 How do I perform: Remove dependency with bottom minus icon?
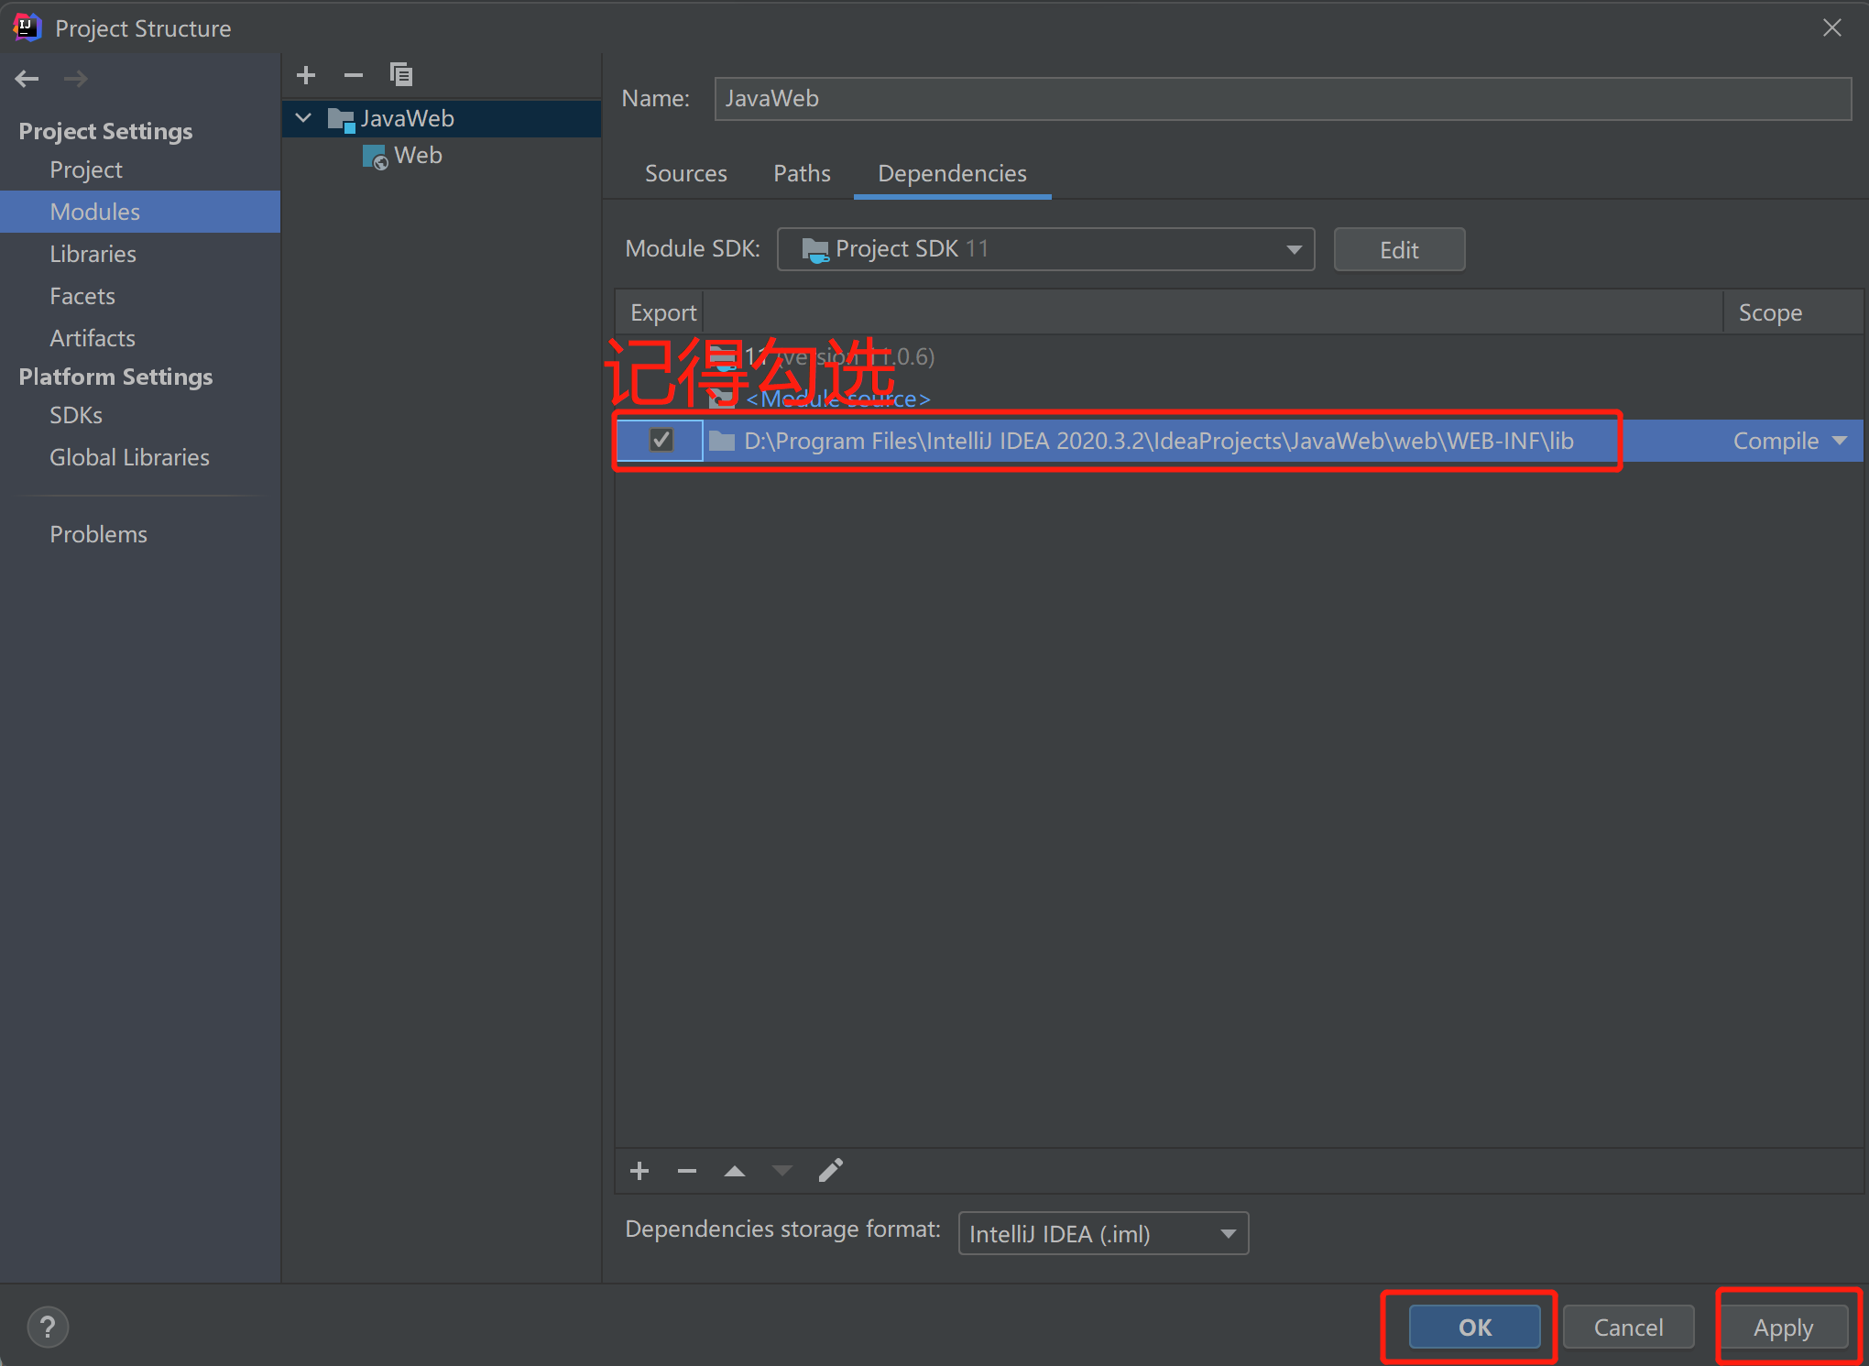point(687,1171)
